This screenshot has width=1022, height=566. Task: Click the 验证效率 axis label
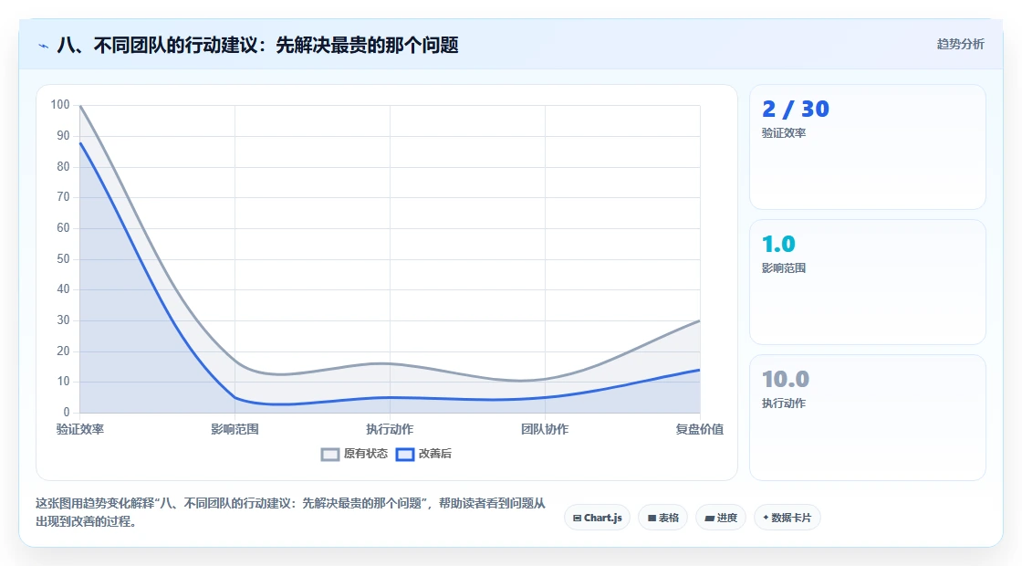80,429
